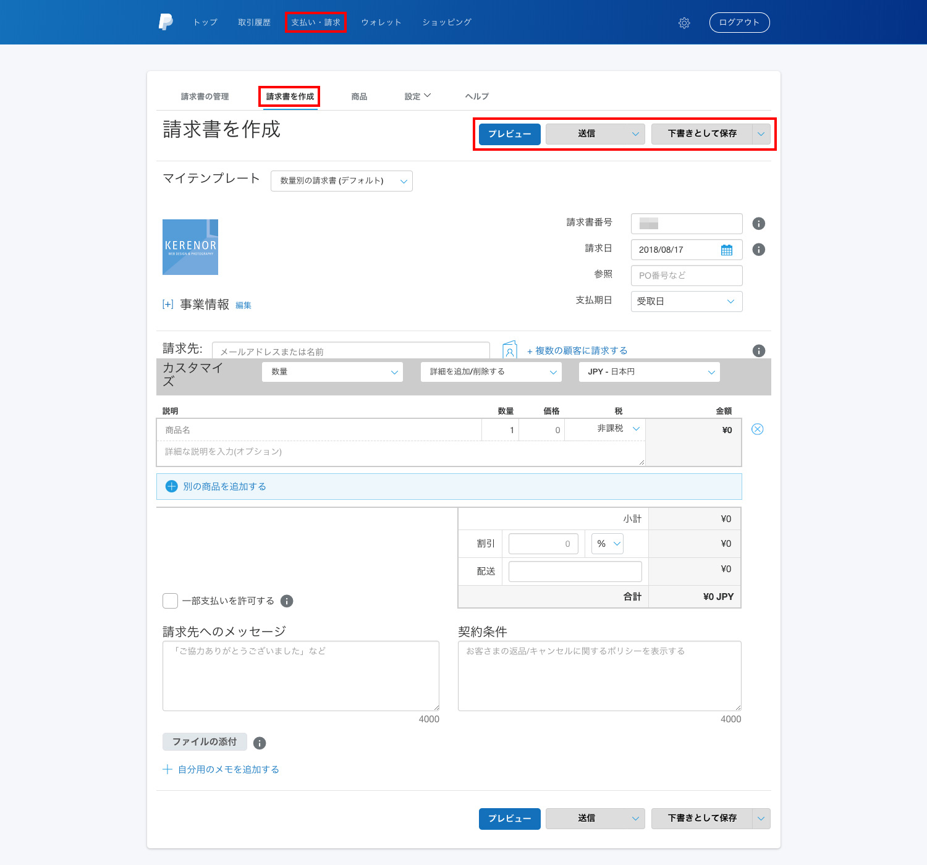Open bottom 下書きとして保存 arrow dropdown
Image resolution: width=927 pixels, height=865 pixels.
coord(761,819)
